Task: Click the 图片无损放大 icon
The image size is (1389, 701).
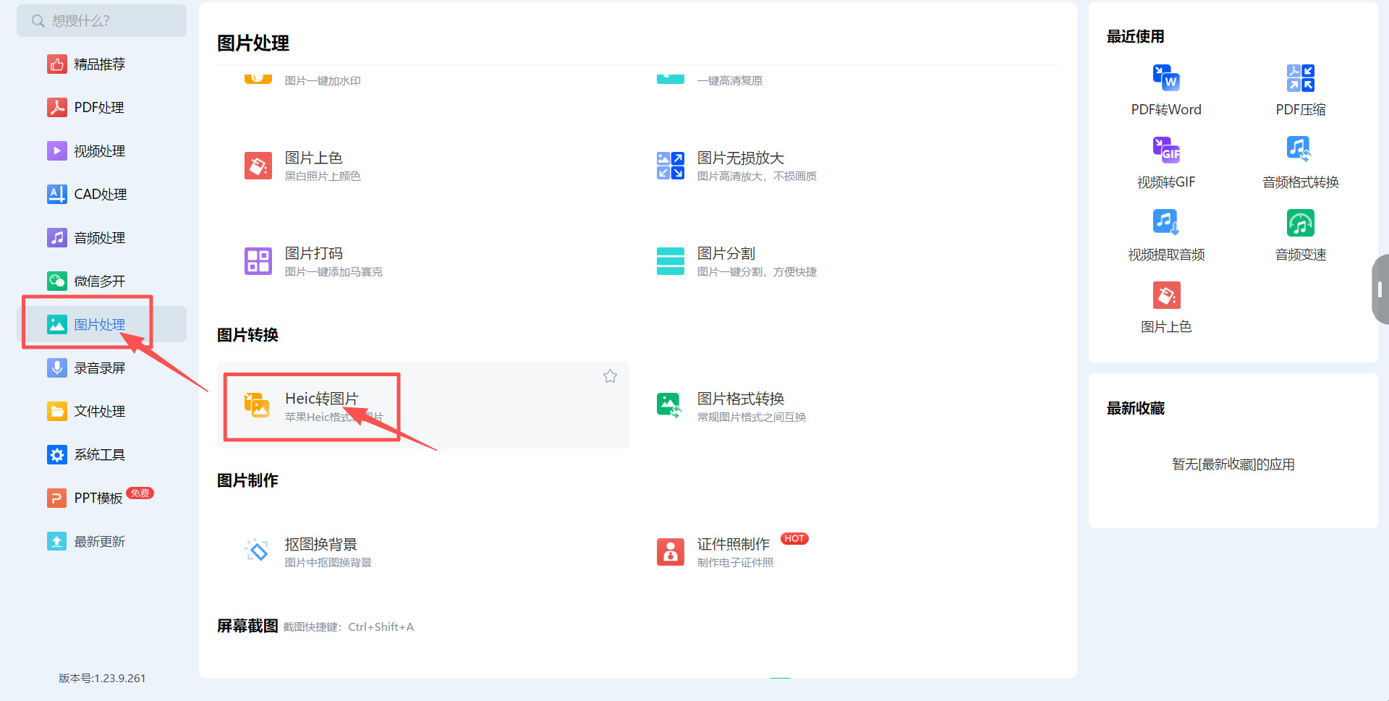Action: [x=671, y=166]
